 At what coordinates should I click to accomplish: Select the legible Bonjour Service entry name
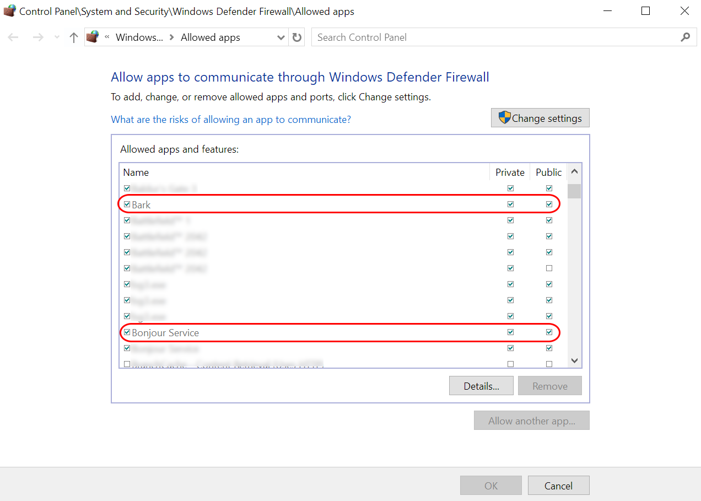pyautogui.click(x=165, y=333)
